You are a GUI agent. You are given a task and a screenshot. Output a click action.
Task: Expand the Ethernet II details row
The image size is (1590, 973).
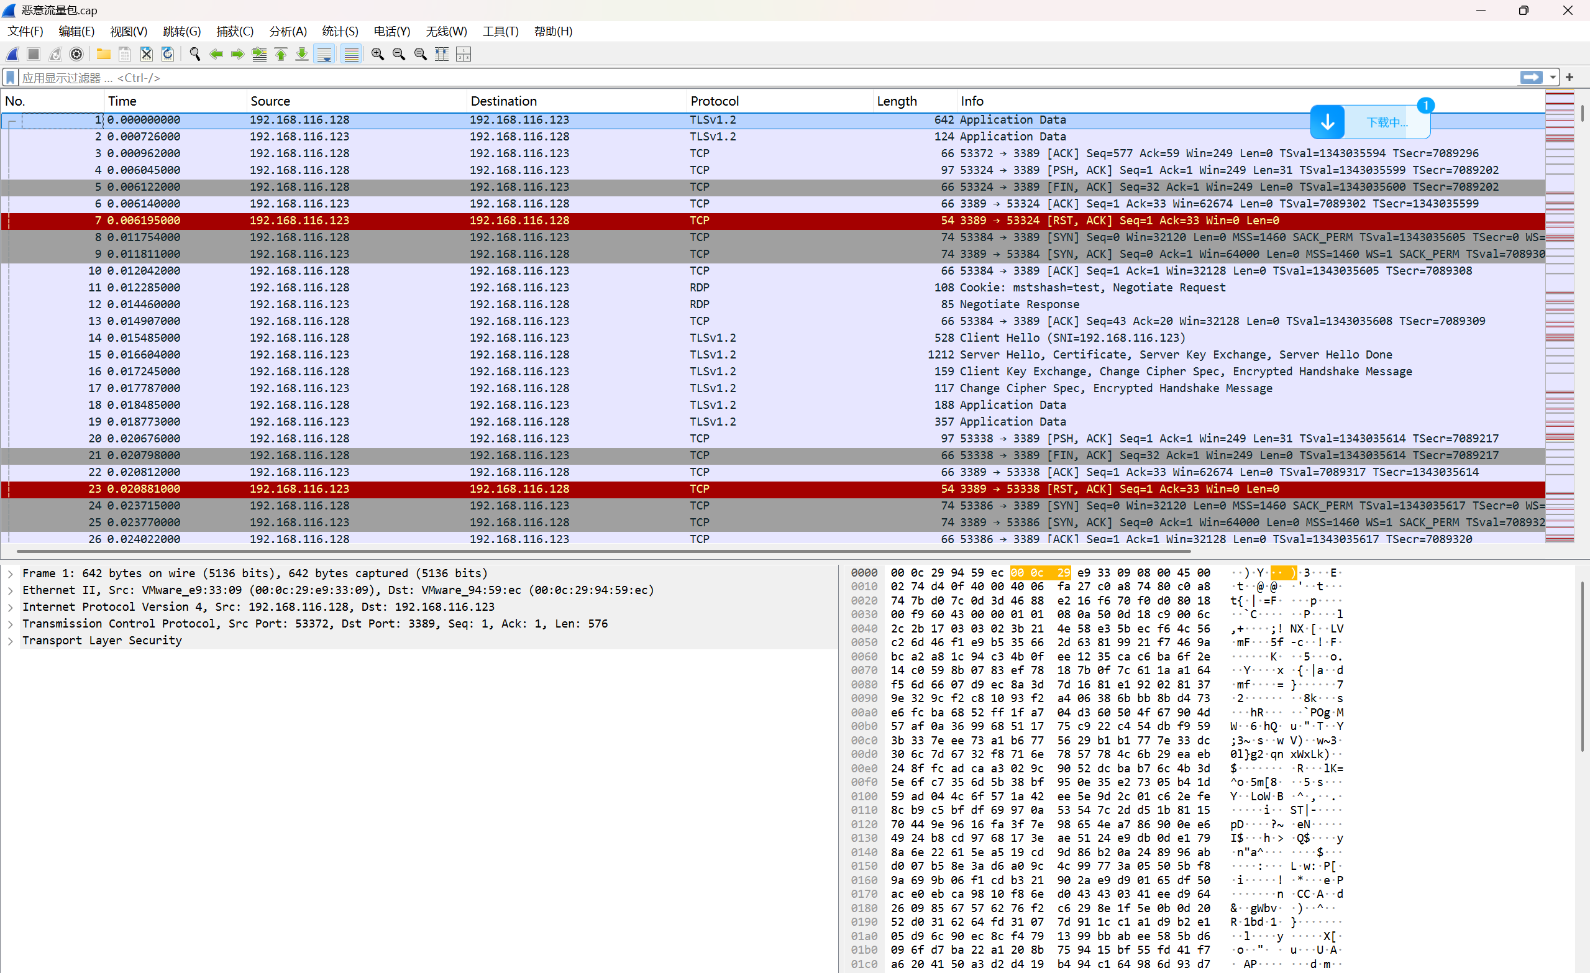tap(11, 590)
